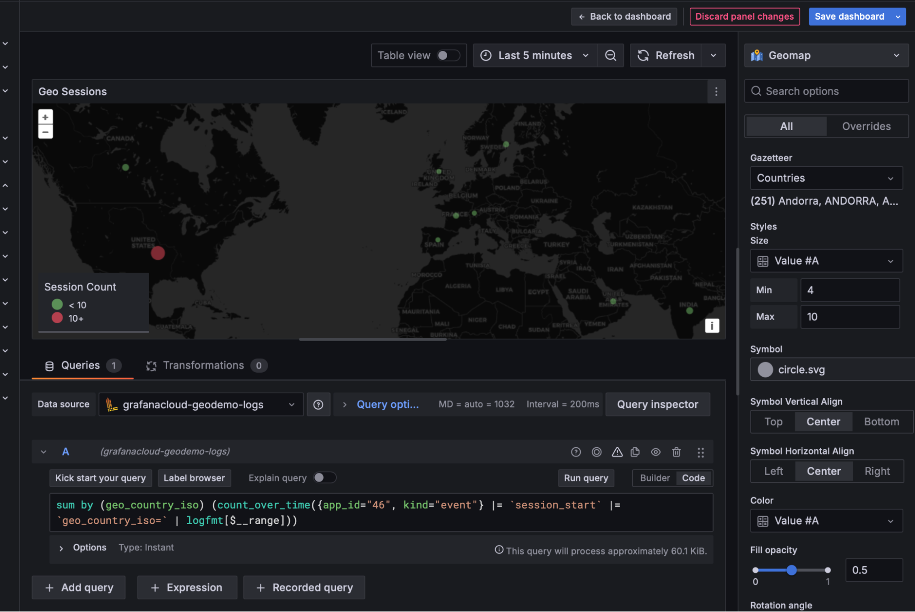Screen dimensions: 915x612
Task: Open the Query inspector
Action: (657, 404)
